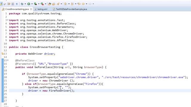The image size is (191, 107).
Task: Click the Forward navigation arrow
Action: click(x=90, y=4)
